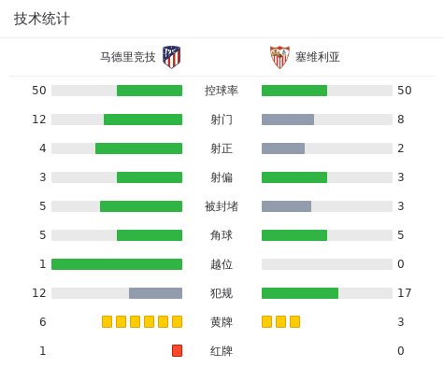Click Atlético's gray fouls bar
Image resolution: width=444 pixels, height=367 pixels.
[x=155, y=293]
